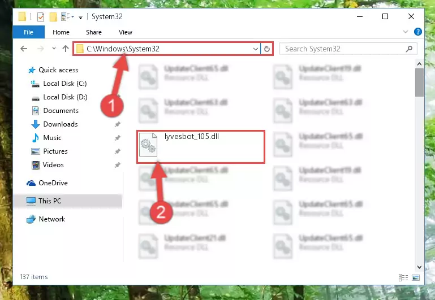435x300 pixels.
Task: Click the Pictures pin icon
Action: pos(117,151)
